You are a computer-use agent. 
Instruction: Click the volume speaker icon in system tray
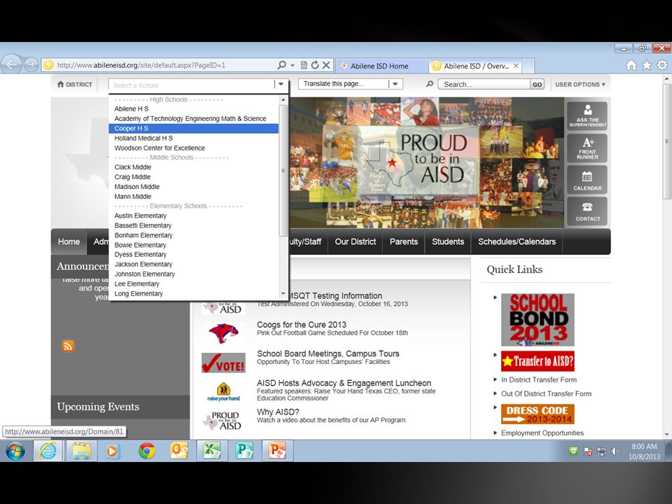[x=615, y=451]
